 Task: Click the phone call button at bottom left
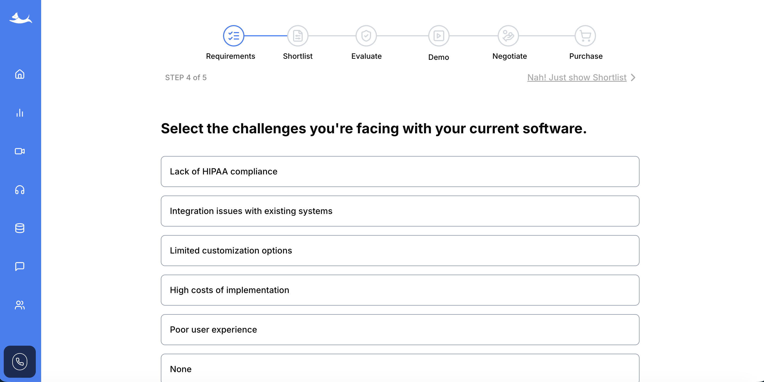[x=20, y=361]
